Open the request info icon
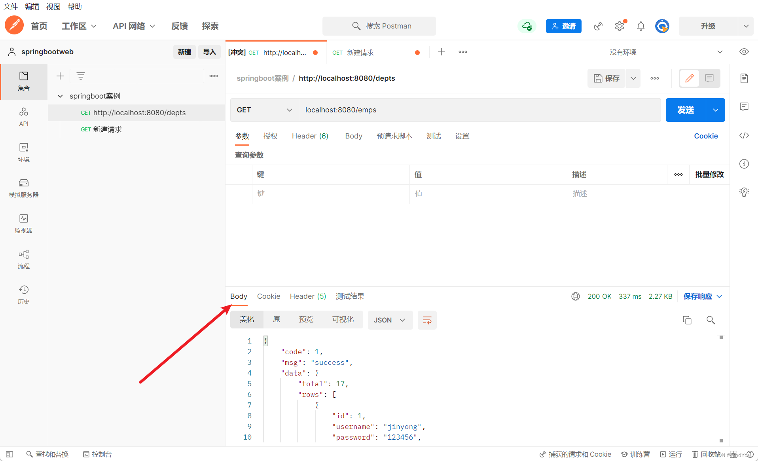This screenshot has width=758, height=461. (x=744, y=164)
